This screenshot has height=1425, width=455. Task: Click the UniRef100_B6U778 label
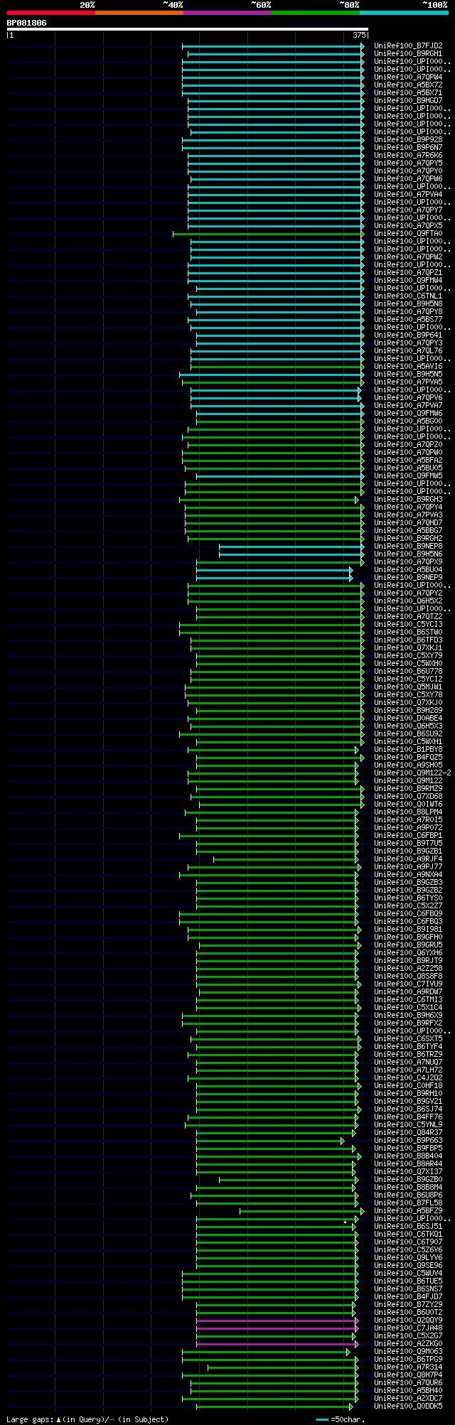(408, 671)
